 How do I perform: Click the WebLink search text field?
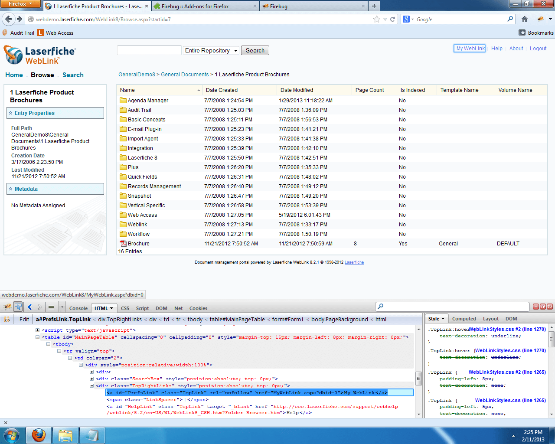pos(149,50)
